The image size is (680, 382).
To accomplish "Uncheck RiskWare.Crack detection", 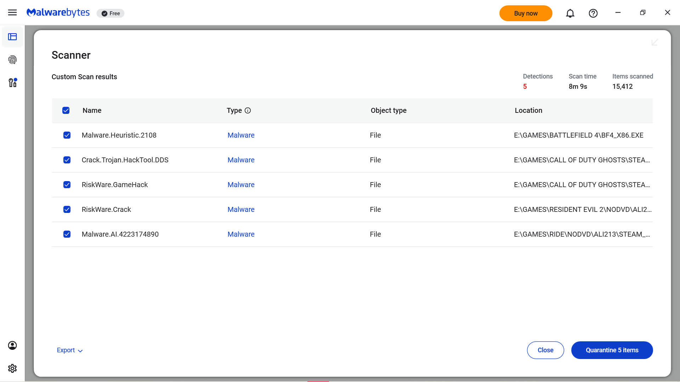I will coord(67,209).
